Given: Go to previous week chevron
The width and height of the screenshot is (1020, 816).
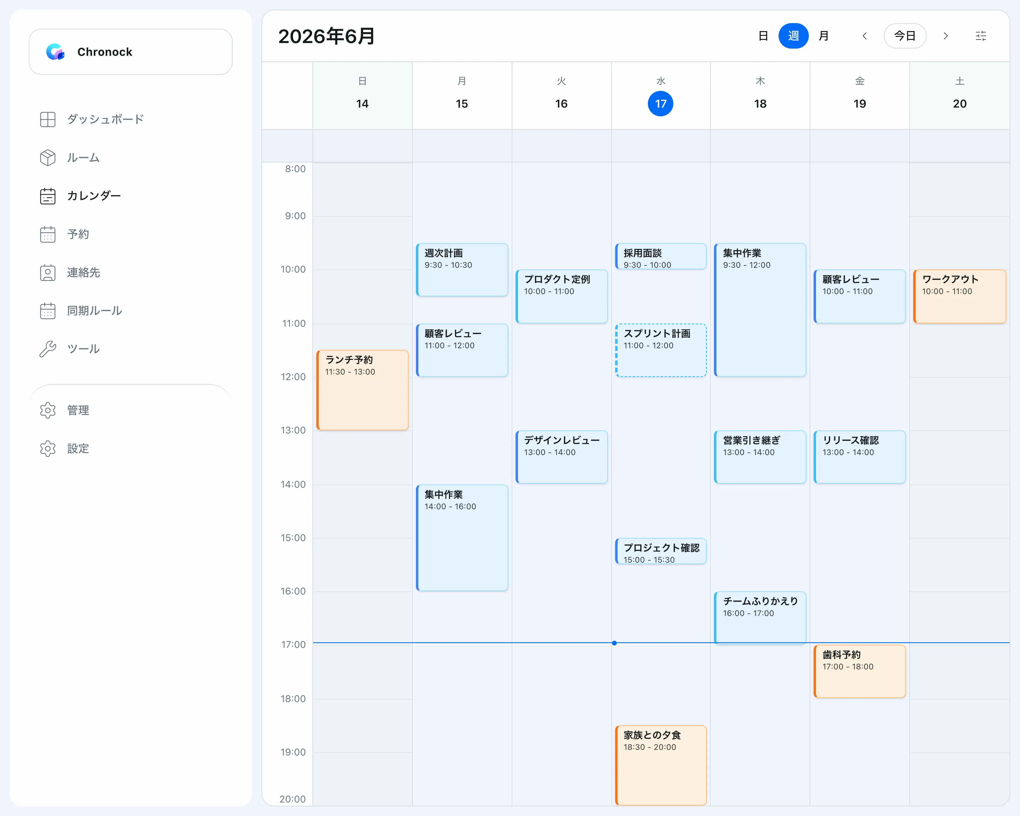Looking at the screenshot, I should coord(864,36).
